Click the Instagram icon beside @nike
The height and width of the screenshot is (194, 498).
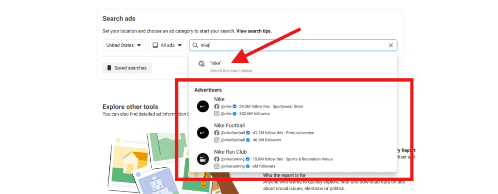click(x=216, y=114)
